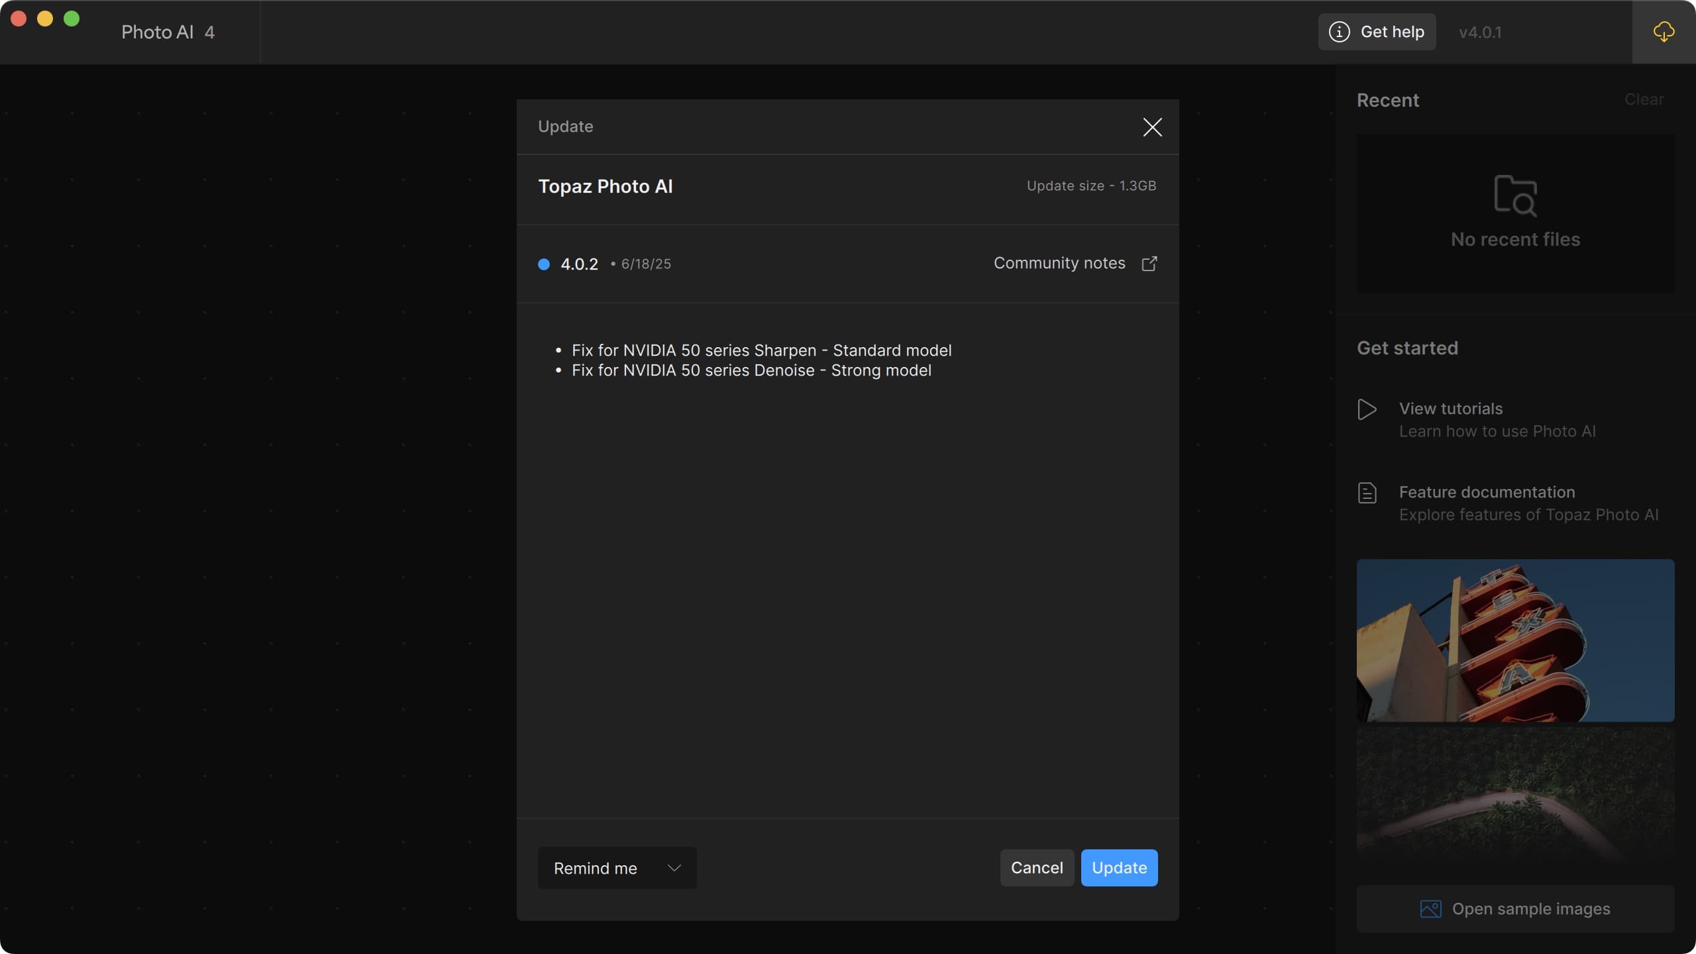Click the info icon in Get help
The width and height of the screenshot is (1696, 954).
coord(1339,32)
